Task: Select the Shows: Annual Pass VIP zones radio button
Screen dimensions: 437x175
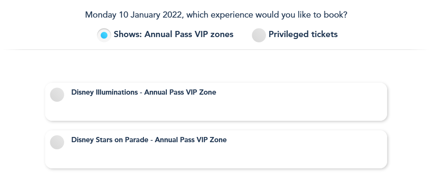Action: click(x=104, y=35)
